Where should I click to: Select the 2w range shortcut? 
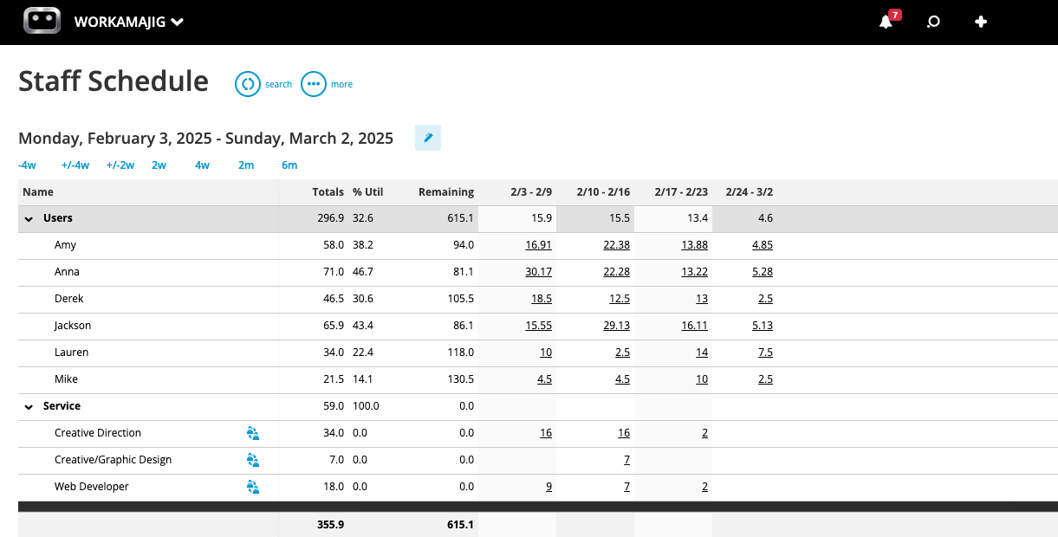159,165
